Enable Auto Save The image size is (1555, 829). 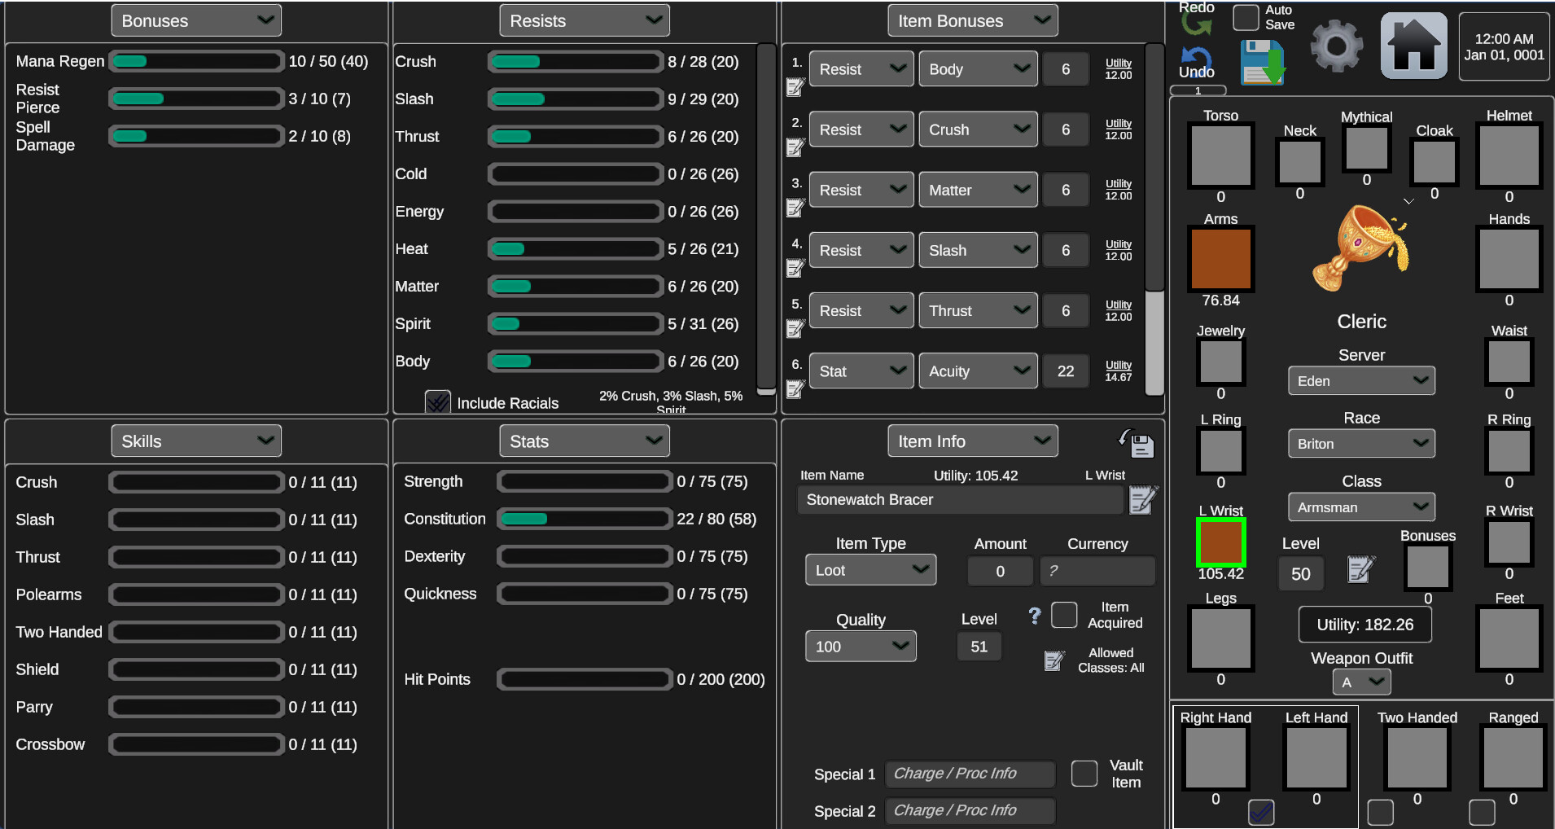click(x=1245, y=16)
